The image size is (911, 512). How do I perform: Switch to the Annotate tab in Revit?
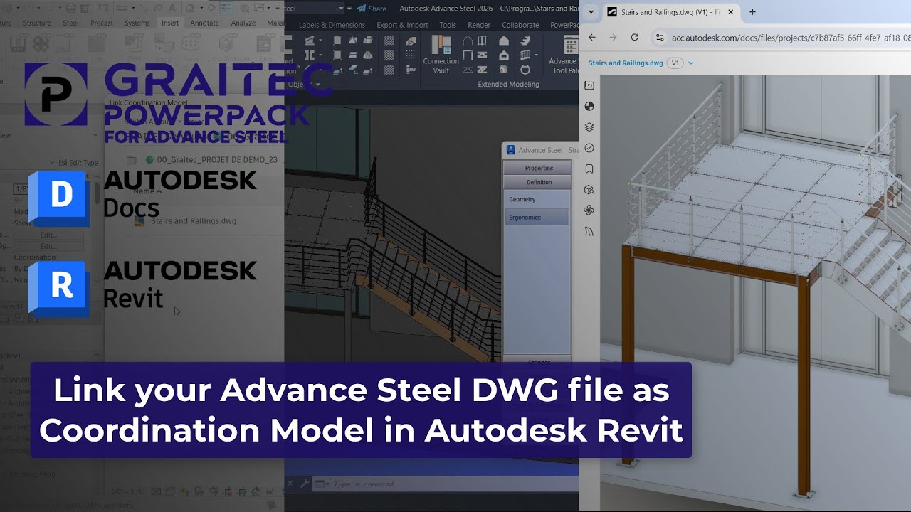(204, 23)
